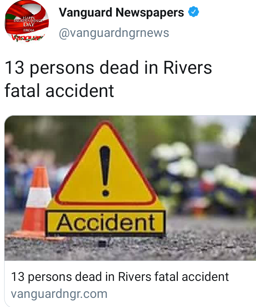The height and width of the screenshot is (307, 256).
Task: Select the tweet's first line mentioning Rivers
Action: (x=108, y=68)
